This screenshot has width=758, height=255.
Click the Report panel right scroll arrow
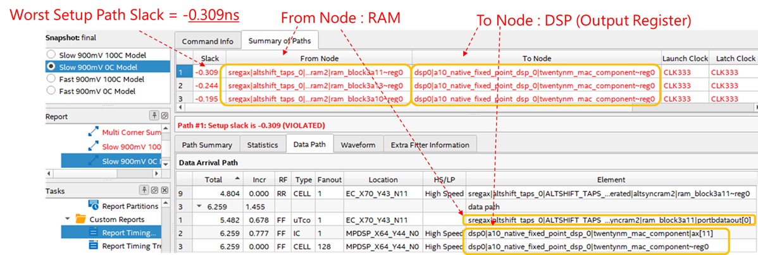click(156, 173)
